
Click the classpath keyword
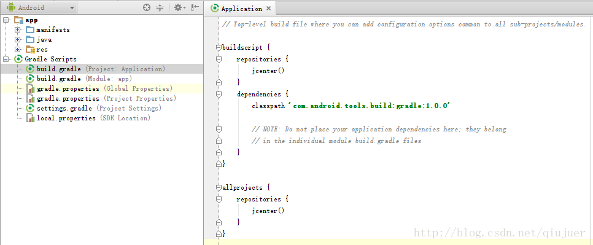click(268, 106)
